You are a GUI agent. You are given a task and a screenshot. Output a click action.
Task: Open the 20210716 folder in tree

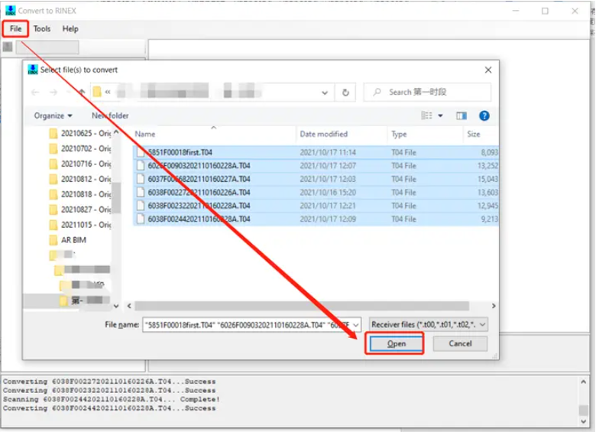[86, 164]
